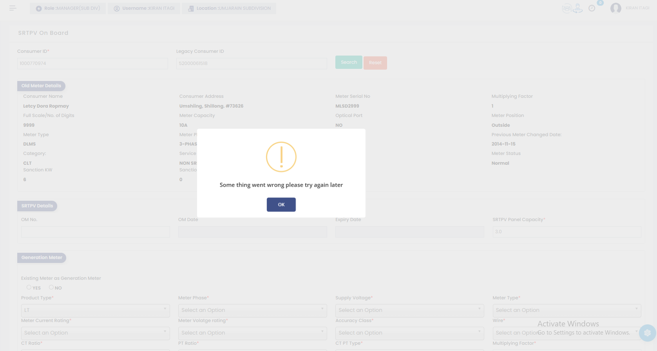This screenshot has width=657, height=351.
Task: Click the Username chip's person icon
Action: tap(117, 9)
